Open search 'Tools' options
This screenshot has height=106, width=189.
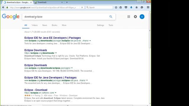[x=111, y=25]
